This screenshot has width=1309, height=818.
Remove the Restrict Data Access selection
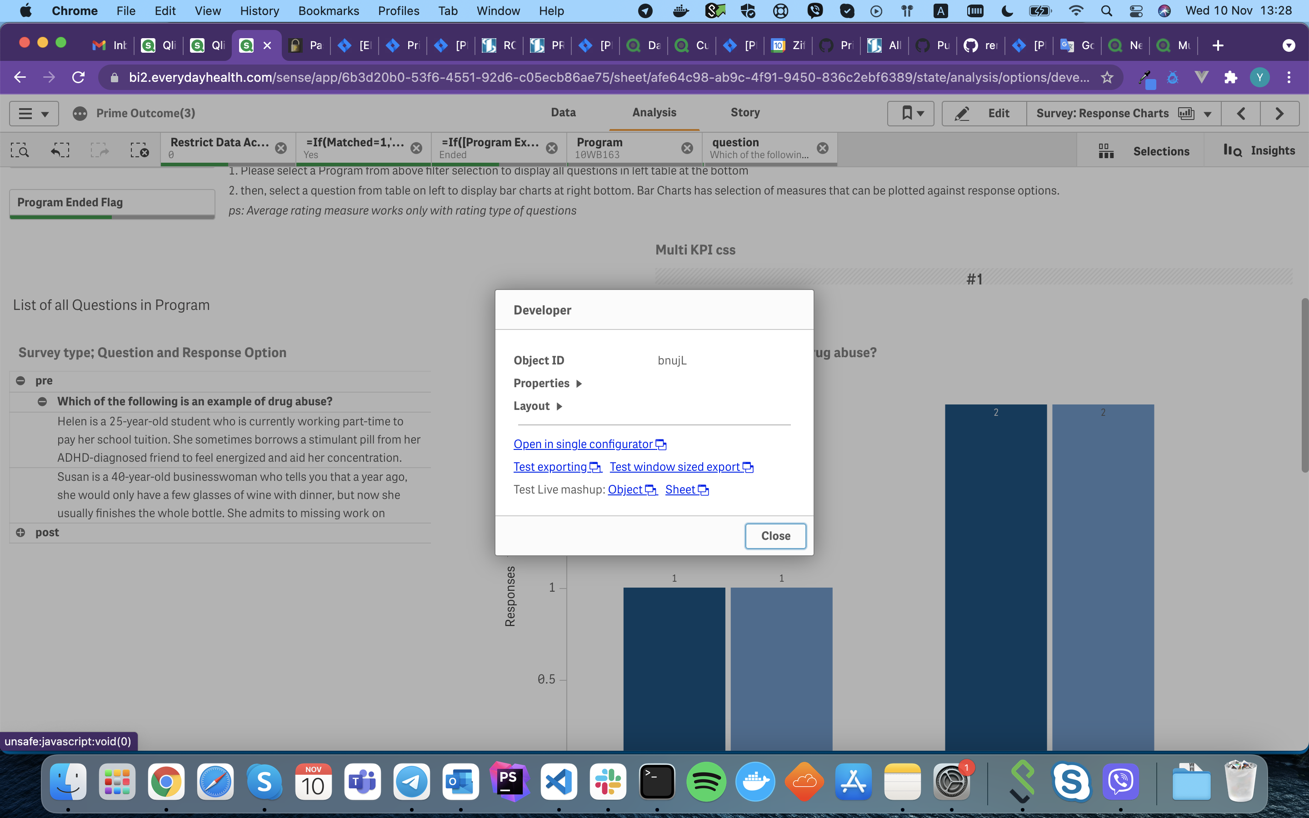[x=281, y=148]
